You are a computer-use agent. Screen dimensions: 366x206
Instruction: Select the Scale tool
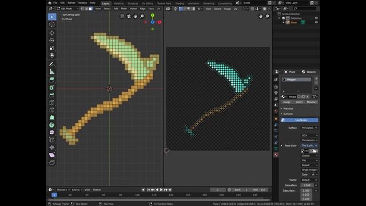click(x=52, y=48)
